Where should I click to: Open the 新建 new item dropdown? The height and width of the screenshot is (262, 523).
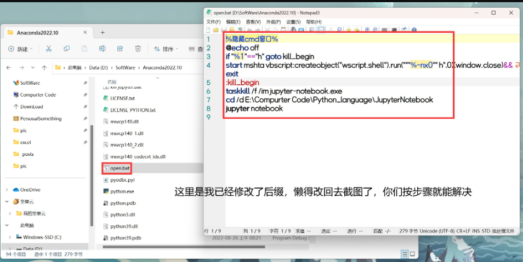(x=20, y=49)
